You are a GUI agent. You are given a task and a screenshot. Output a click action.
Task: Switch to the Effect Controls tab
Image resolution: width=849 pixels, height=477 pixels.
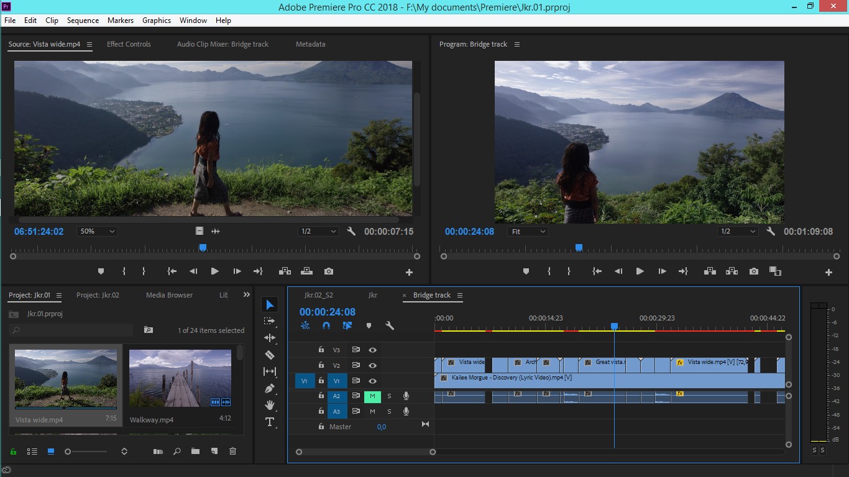129,44
